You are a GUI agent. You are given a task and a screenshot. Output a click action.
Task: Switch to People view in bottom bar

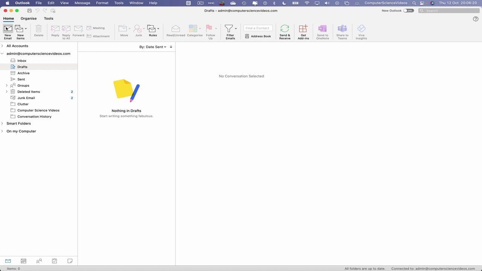point(39,261)
